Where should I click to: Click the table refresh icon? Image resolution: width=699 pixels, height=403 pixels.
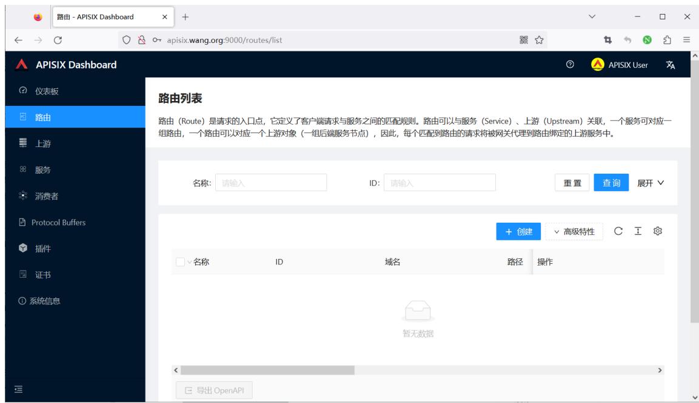(x=618, y=231)
